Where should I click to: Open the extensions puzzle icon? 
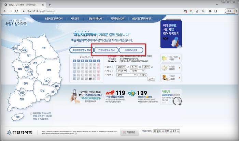[210, 11]
